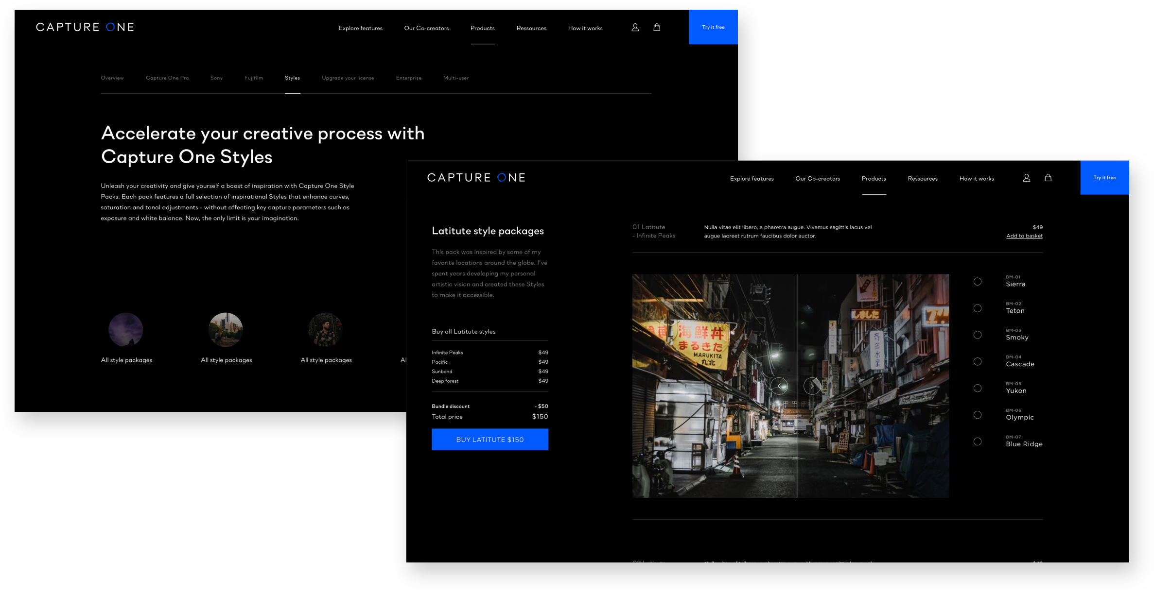Click the Buy all Latitute styles heading
Screen dimensions: 1154x592
click(x=464, y=332)
